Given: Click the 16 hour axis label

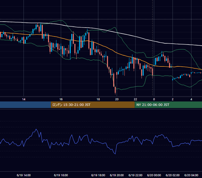Looking at the screenshot, I should [61, 99].
